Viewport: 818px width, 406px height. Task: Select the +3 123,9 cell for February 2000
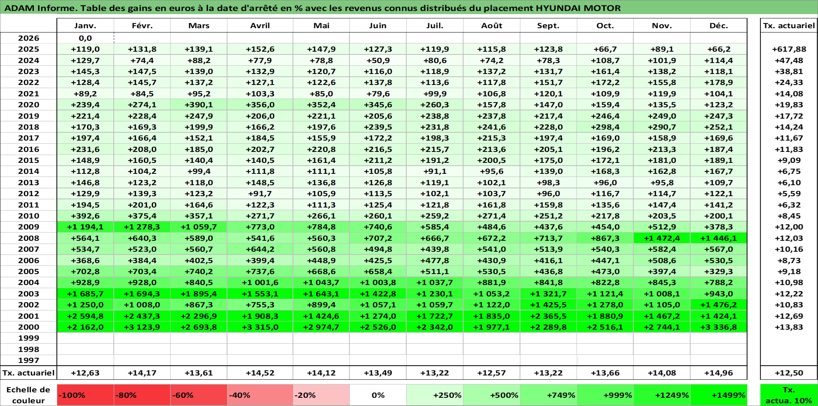pyautogui.click(x=142, y=327)
